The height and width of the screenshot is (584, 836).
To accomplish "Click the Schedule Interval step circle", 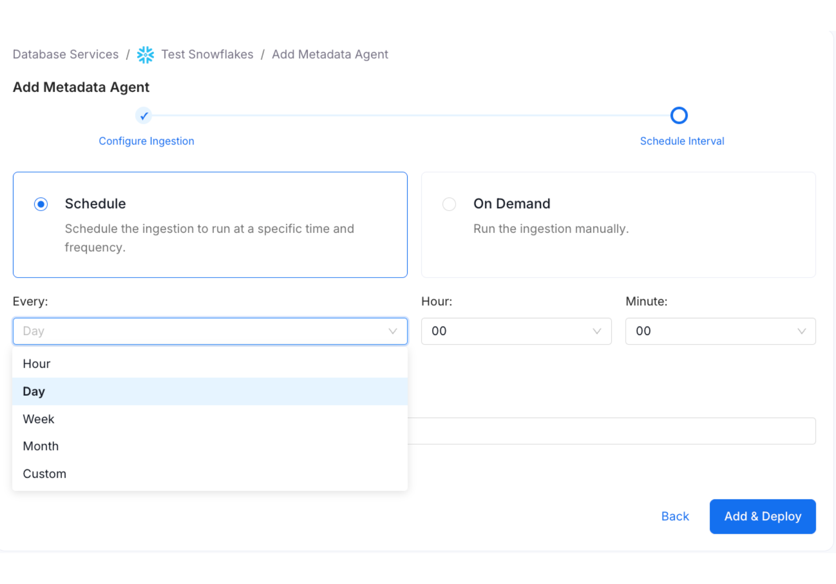I will click(679, 115).
